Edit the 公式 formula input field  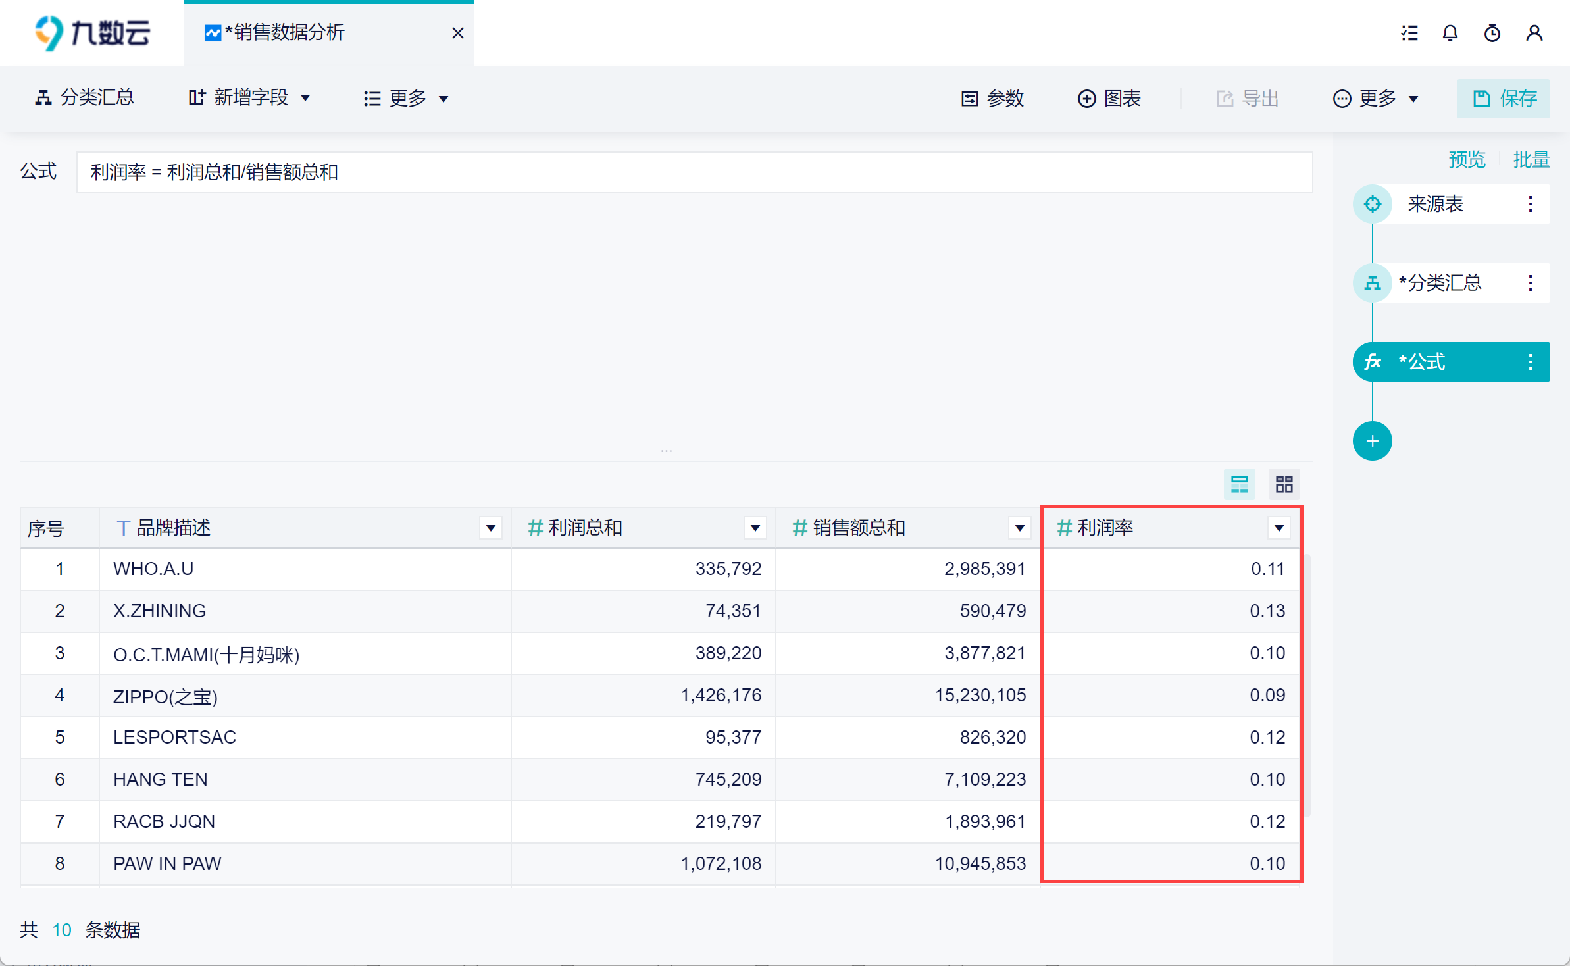coord(695,172)
